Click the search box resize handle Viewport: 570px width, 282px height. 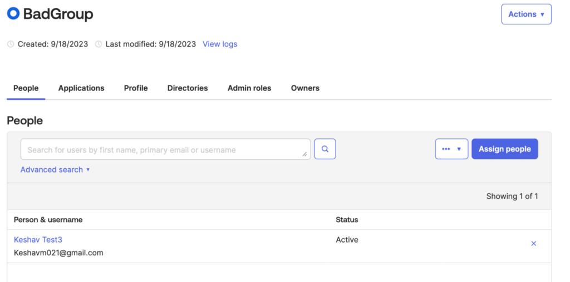[304, 154]
